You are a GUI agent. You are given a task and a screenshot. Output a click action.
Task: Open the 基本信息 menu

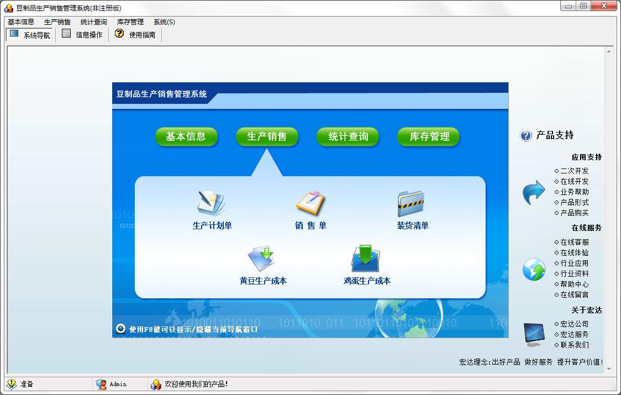21,22
